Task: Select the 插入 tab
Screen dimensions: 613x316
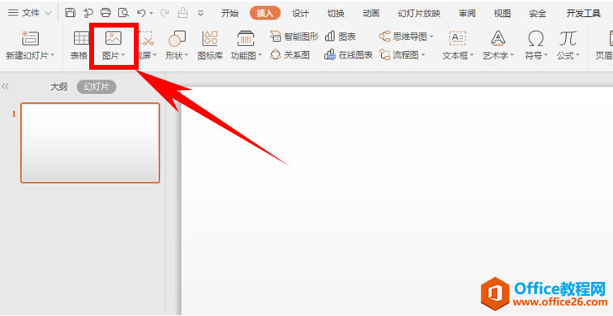Action: [265, 13]
